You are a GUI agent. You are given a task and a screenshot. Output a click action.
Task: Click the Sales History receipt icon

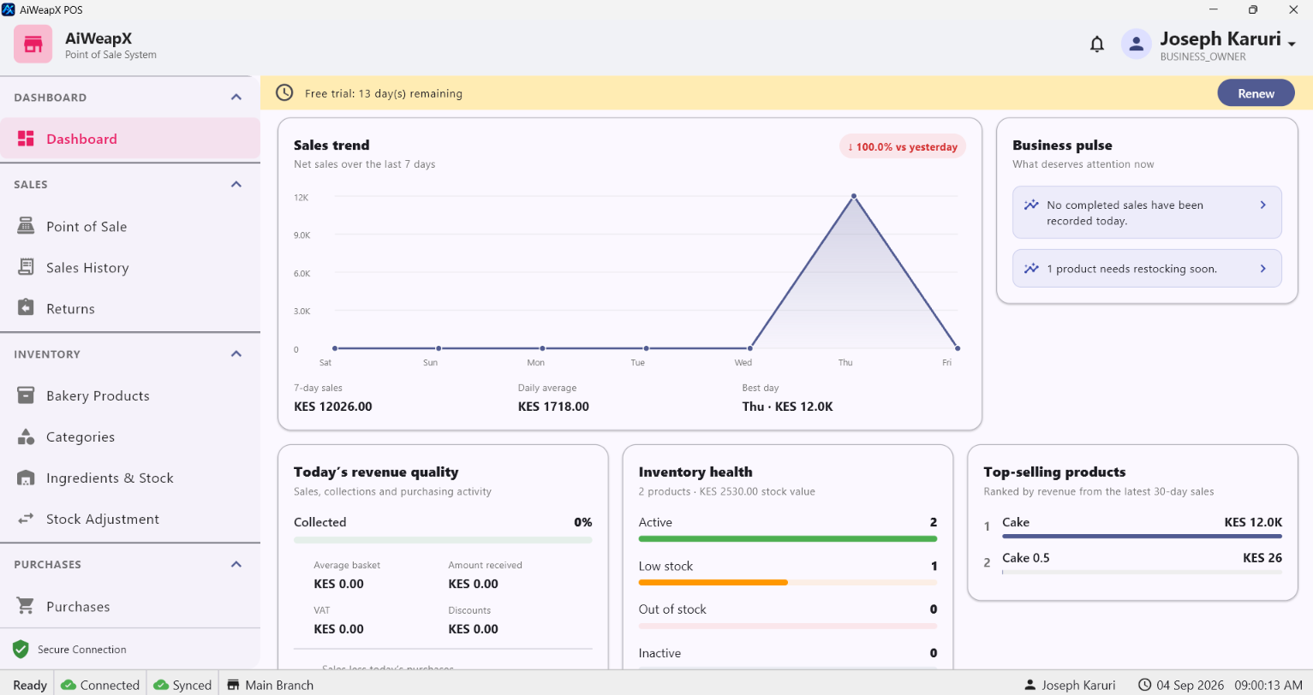(x=26, y=267)
